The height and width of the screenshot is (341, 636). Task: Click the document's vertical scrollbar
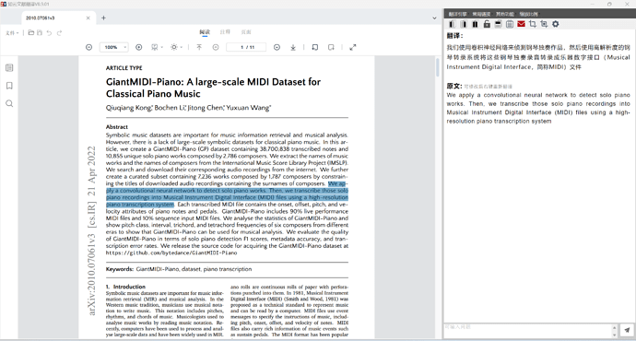tap(437, 67)
